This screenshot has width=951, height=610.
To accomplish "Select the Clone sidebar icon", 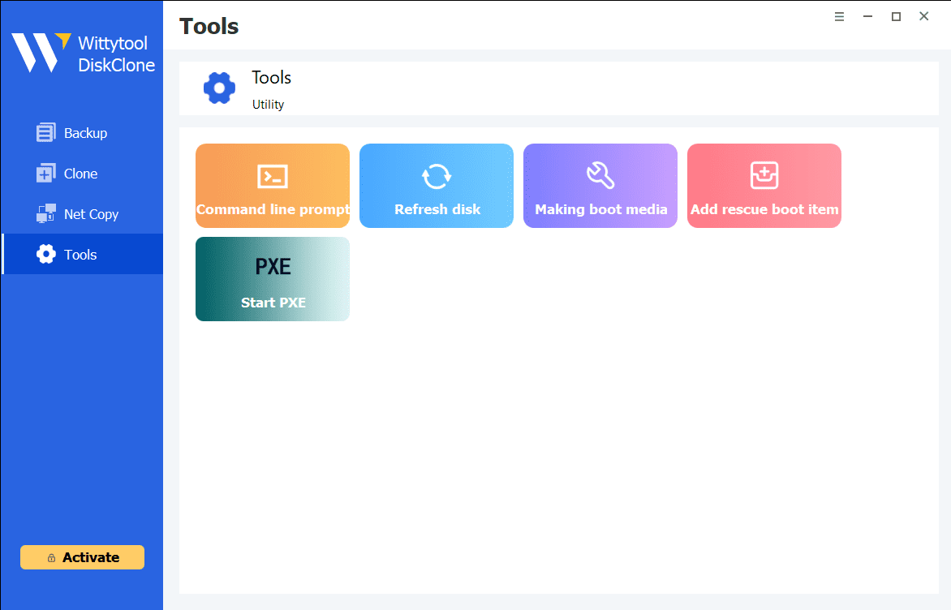I will point(46,174).
